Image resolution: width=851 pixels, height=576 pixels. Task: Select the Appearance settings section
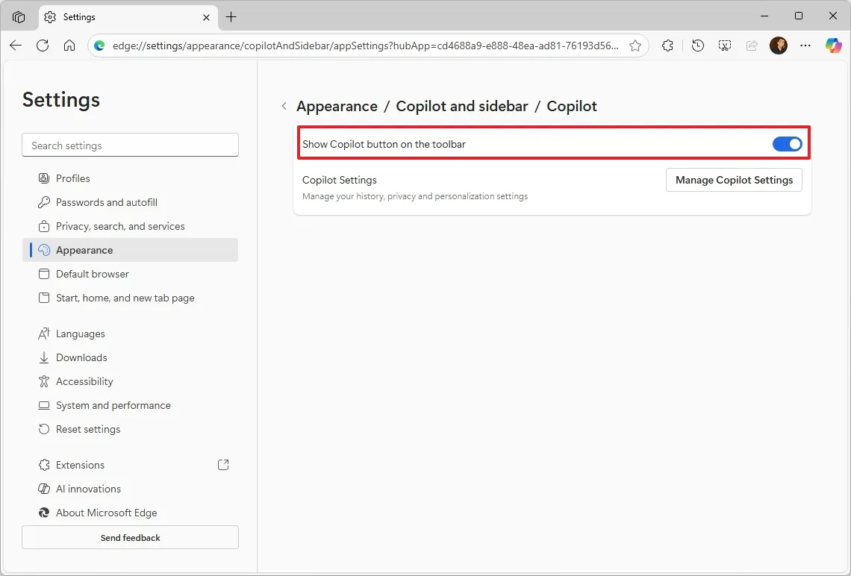[x=84, y=250]
